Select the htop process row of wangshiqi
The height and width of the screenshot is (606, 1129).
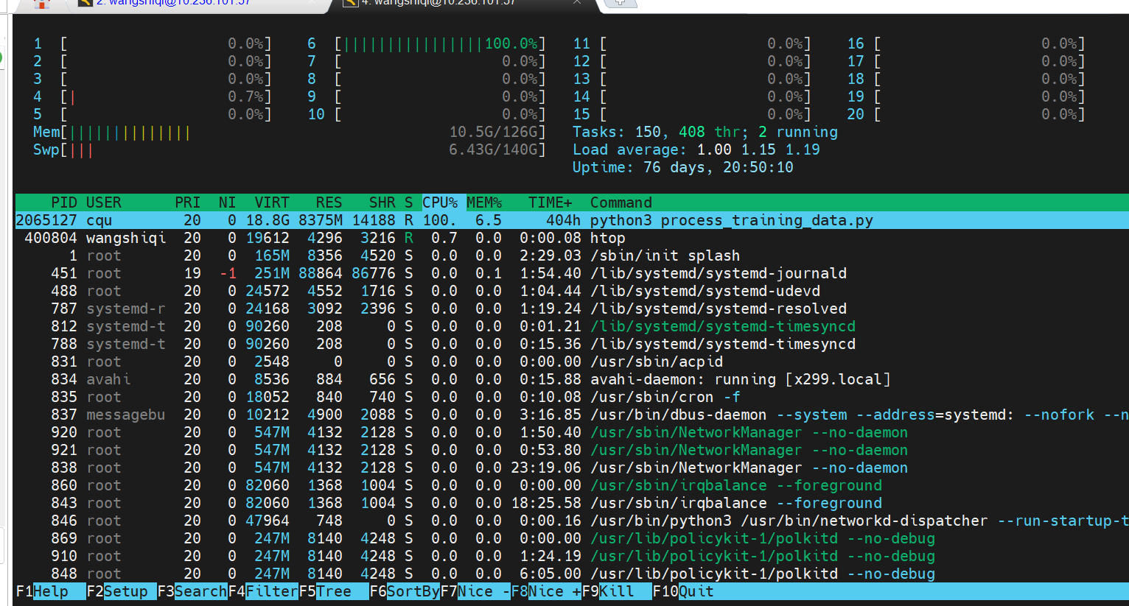[x=572, y=238]
